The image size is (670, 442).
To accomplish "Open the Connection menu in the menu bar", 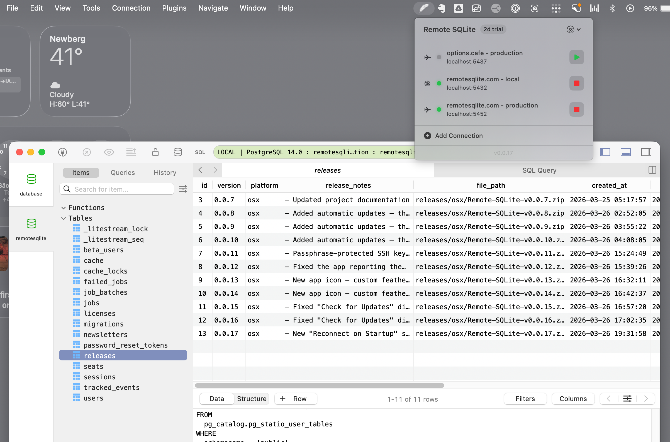I will click(131, 8).
